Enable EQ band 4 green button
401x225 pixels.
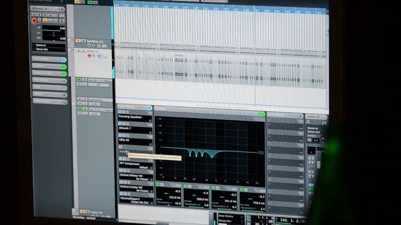242,190
